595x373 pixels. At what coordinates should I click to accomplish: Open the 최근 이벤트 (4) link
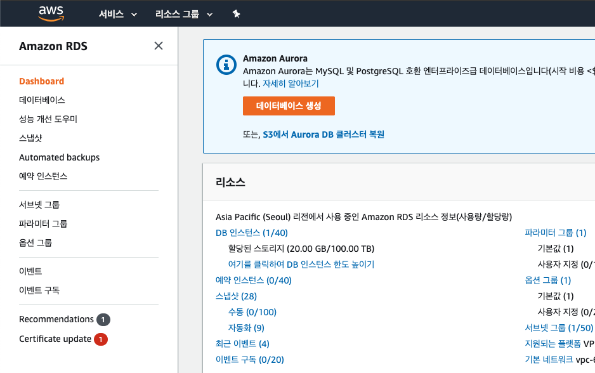click(x=242, y=343)
